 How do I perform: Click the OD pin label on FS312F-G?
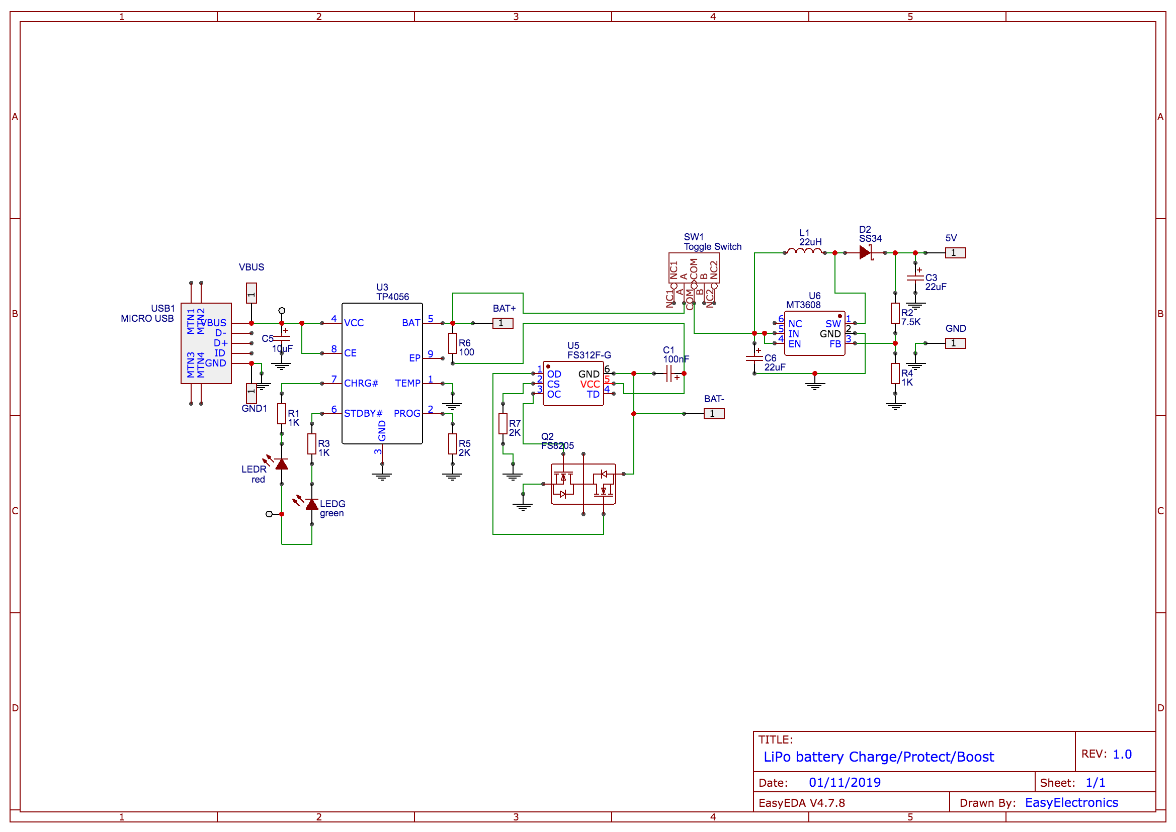click(x=554, y=375)
